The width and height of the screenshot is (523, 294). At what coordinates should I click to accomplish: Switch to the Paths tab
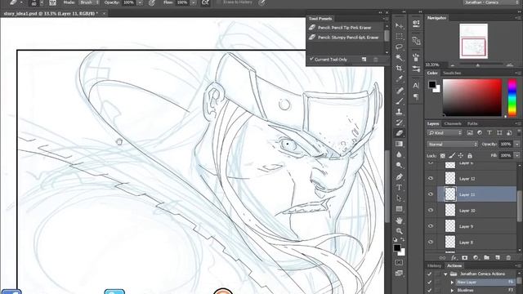(472, 123)
